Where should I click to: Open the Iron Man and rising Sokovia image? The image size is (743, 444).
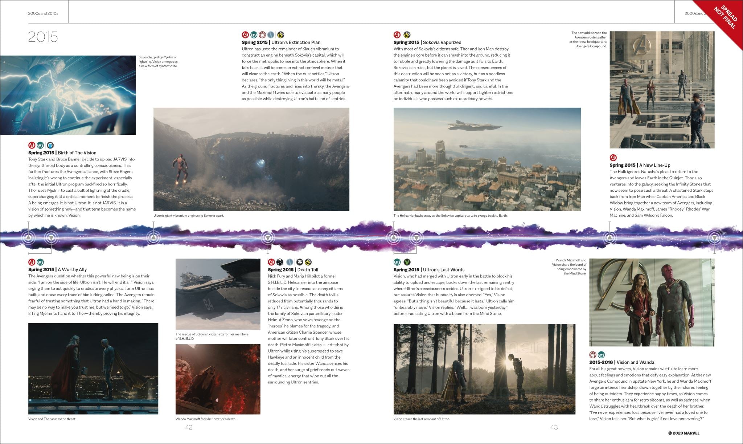click(251, 159)
